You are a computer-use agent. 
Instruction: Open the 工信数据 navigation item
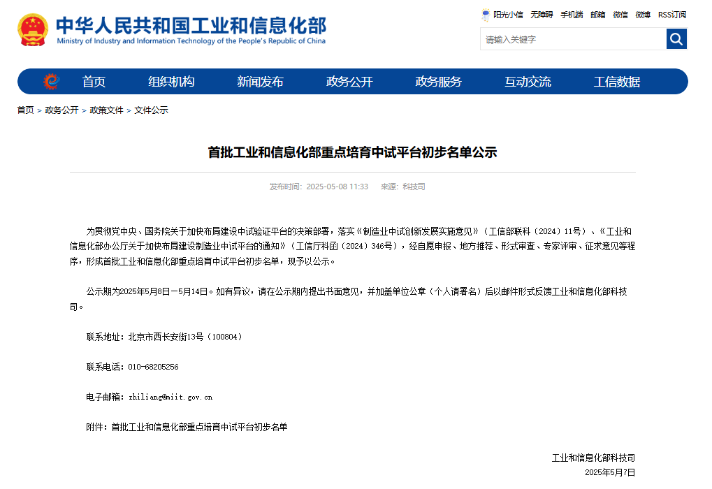click(618, 81)
